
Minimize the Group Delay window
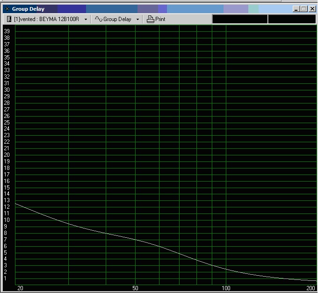pyautogui.click(x=296, y=9)
